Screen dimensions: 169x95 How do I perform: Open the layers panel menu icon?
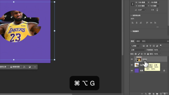pyautogui.click(x=168, y=41)
